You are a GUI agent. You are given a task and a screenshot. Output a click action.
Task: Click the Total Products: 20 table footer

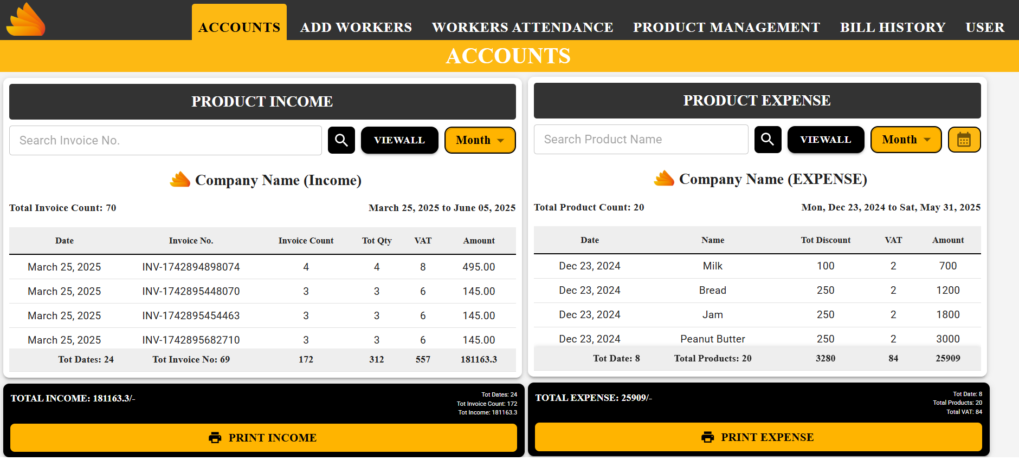coord(713,358)
